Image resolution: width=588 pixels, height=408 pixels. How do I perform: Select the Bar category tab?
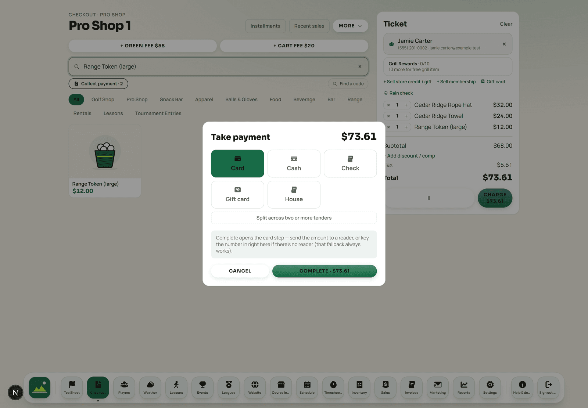[x=331, y=100]
